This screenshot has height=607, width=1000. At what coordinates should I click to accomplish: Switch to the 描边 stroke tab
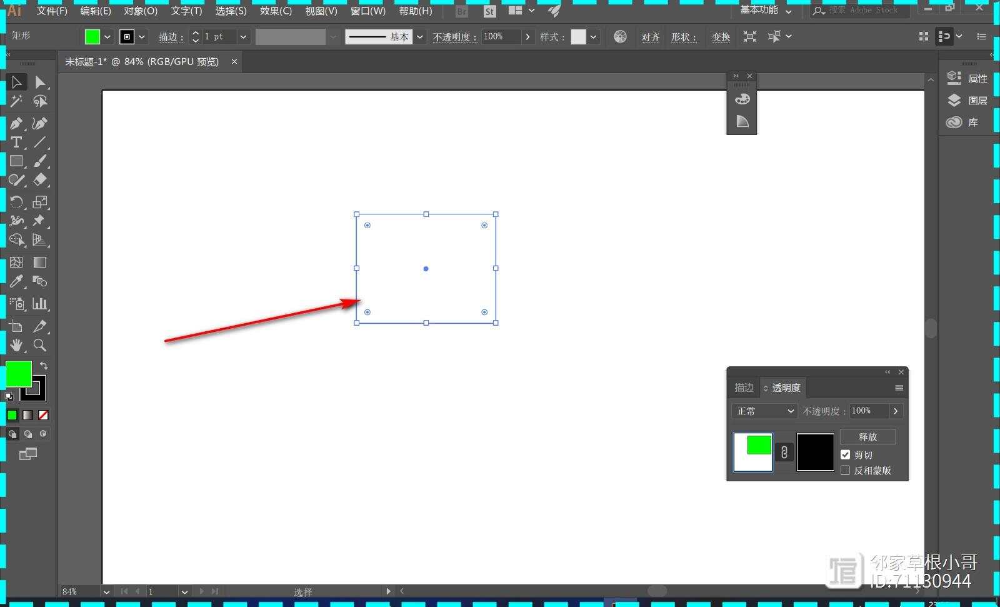pos(744,388)
